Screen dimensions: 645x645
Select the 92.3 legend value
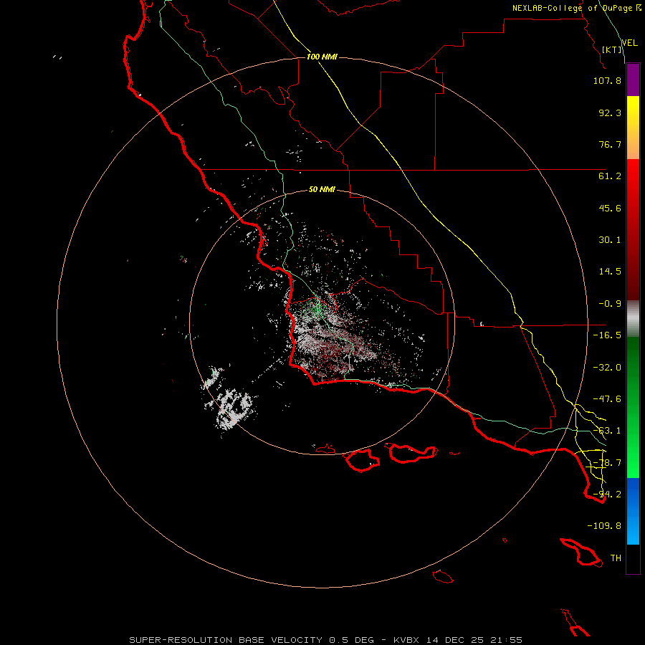click(x=610, y=113)
